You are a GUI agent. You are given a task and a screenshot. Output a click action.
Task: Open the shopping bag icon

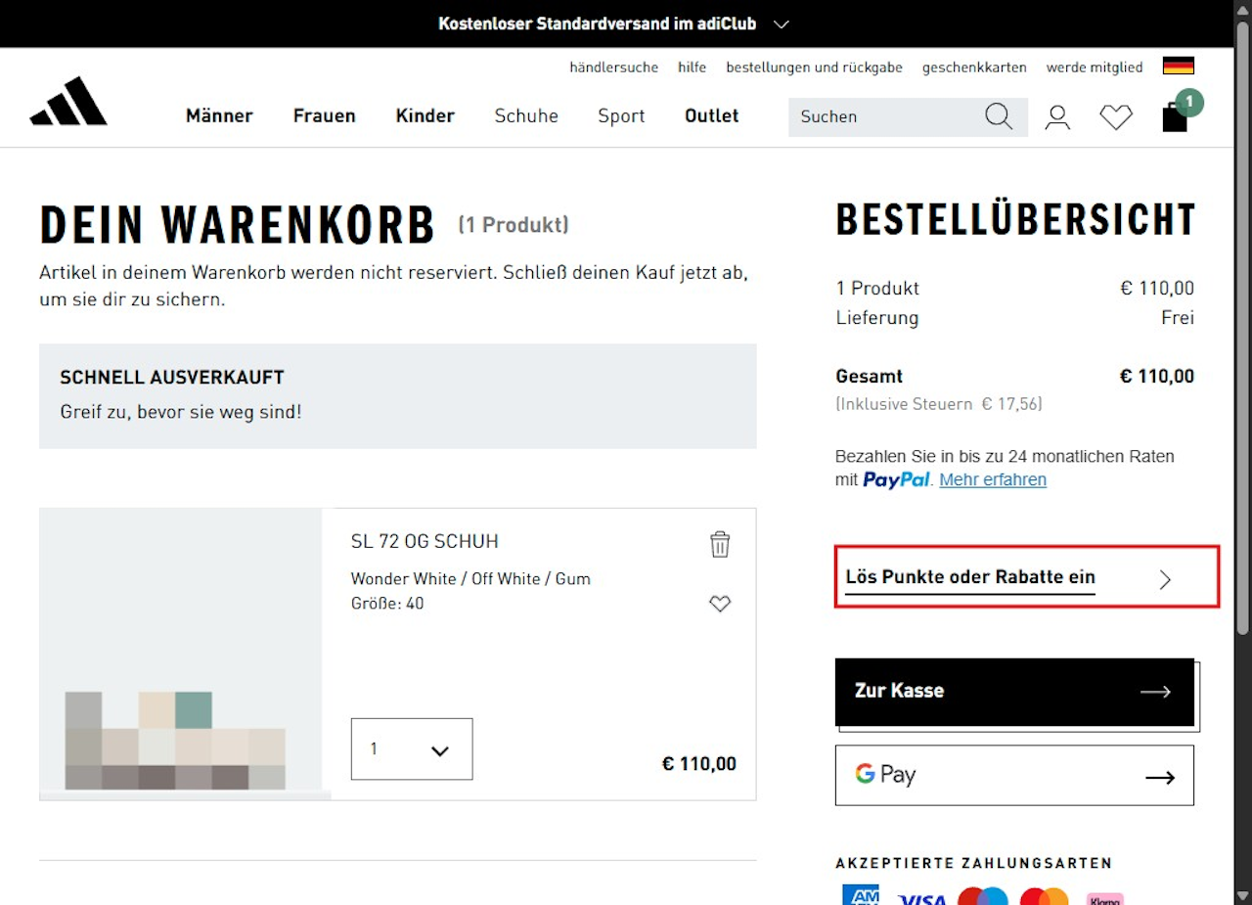click(x=1175, y=116)
